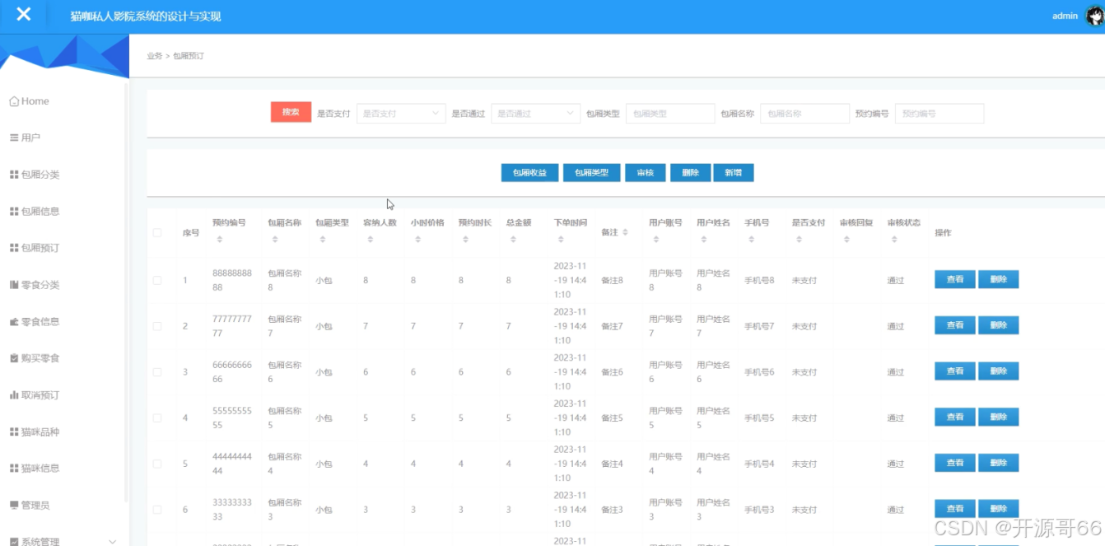Delete the 备注8 row with 删除
The image size is (1105, 546).
[x=999, y=279]
